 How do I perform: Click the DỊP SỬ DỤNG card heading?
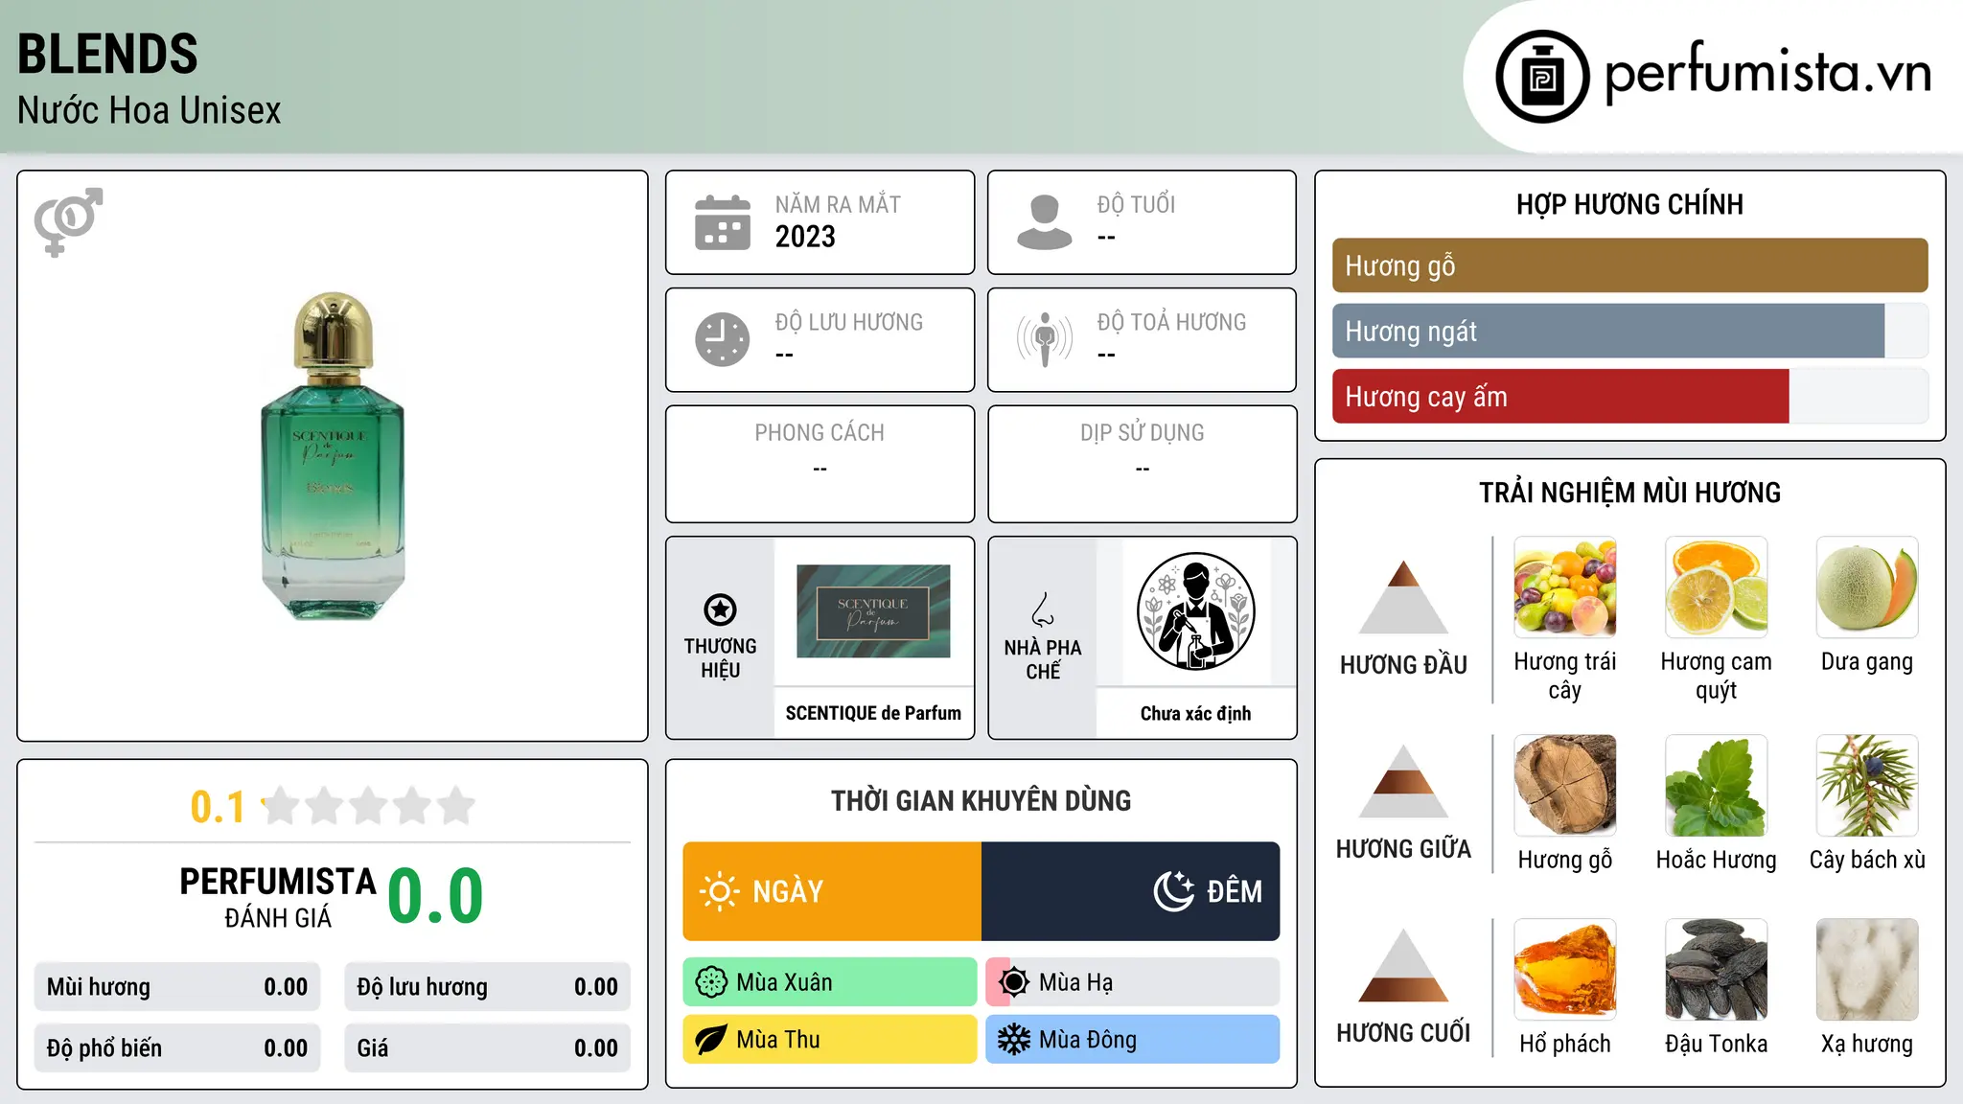point(1142,433)
